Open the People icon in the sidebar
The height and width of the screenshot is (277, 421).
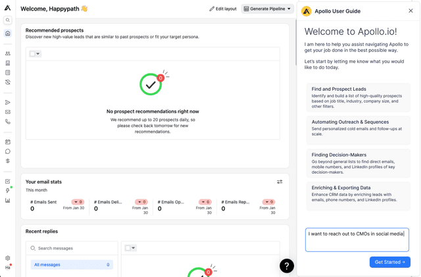point(7,53)
